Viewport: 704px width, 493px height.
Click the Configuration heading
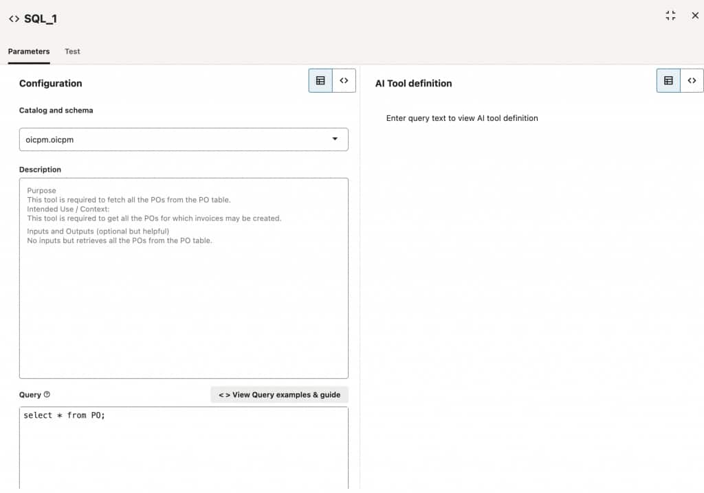pyautogui.click(x=51, y=84)
